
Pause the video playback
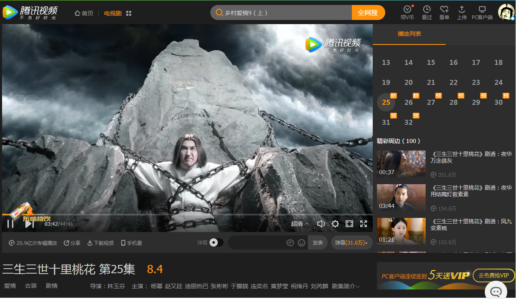pyautogui.click(x=11, y=224)
